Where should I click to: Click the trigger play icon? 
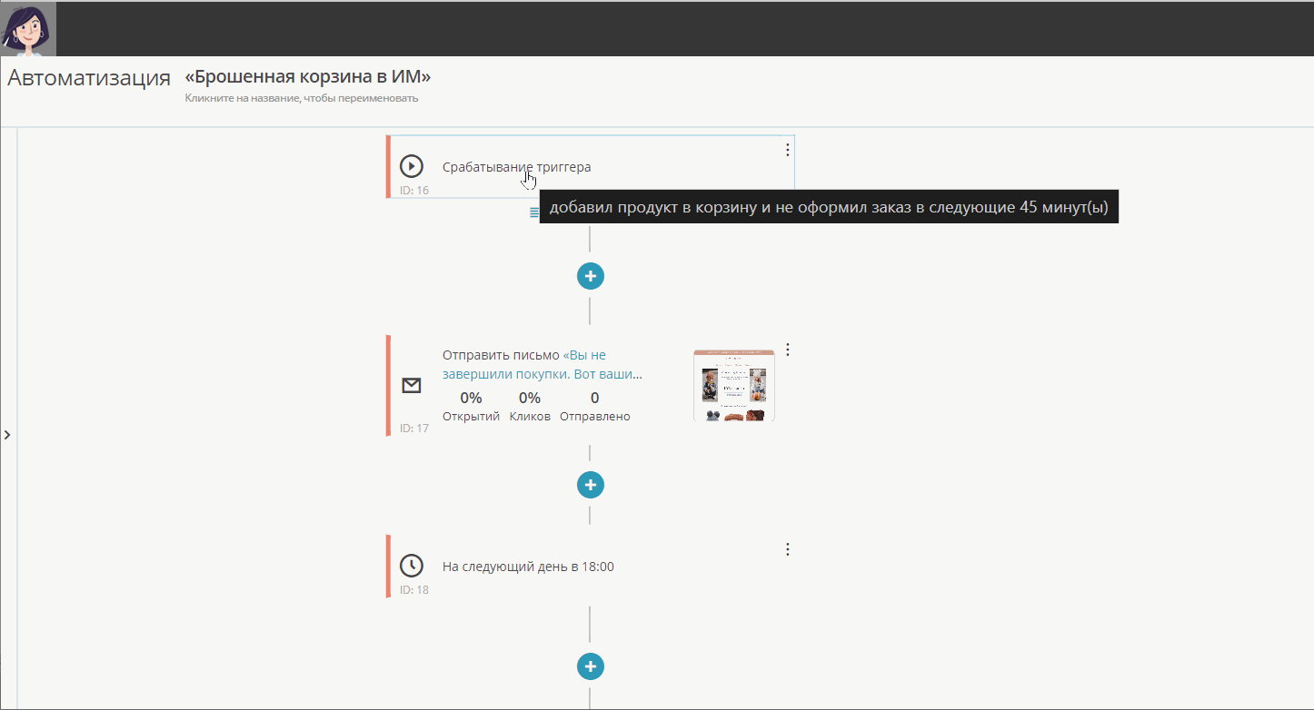412,166
